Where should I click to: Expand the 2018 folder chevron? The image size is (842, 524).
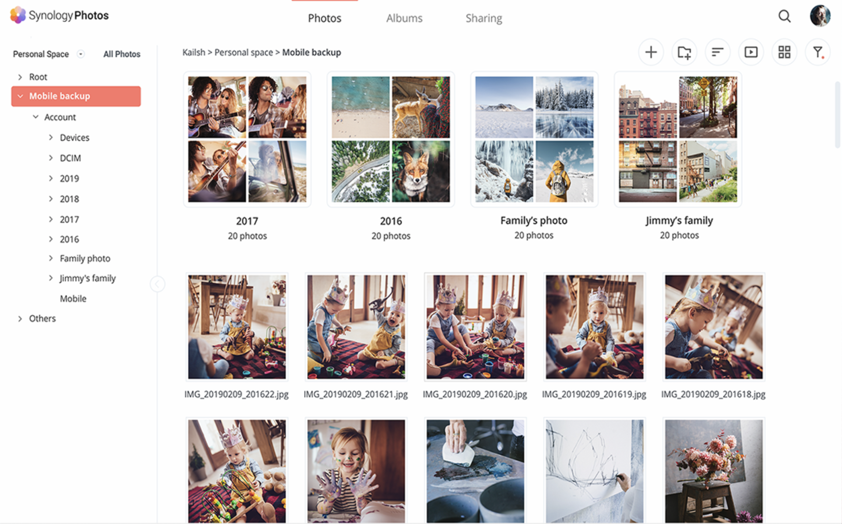[51, 198]
